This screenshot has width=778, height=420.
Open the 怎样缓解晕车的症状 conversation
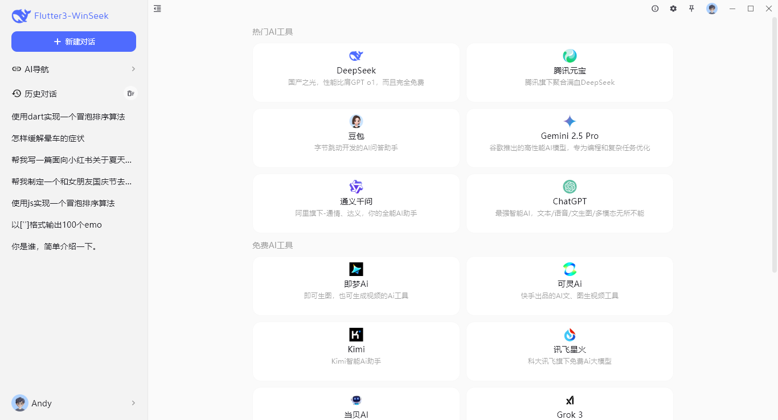click(x=48, y=138)
